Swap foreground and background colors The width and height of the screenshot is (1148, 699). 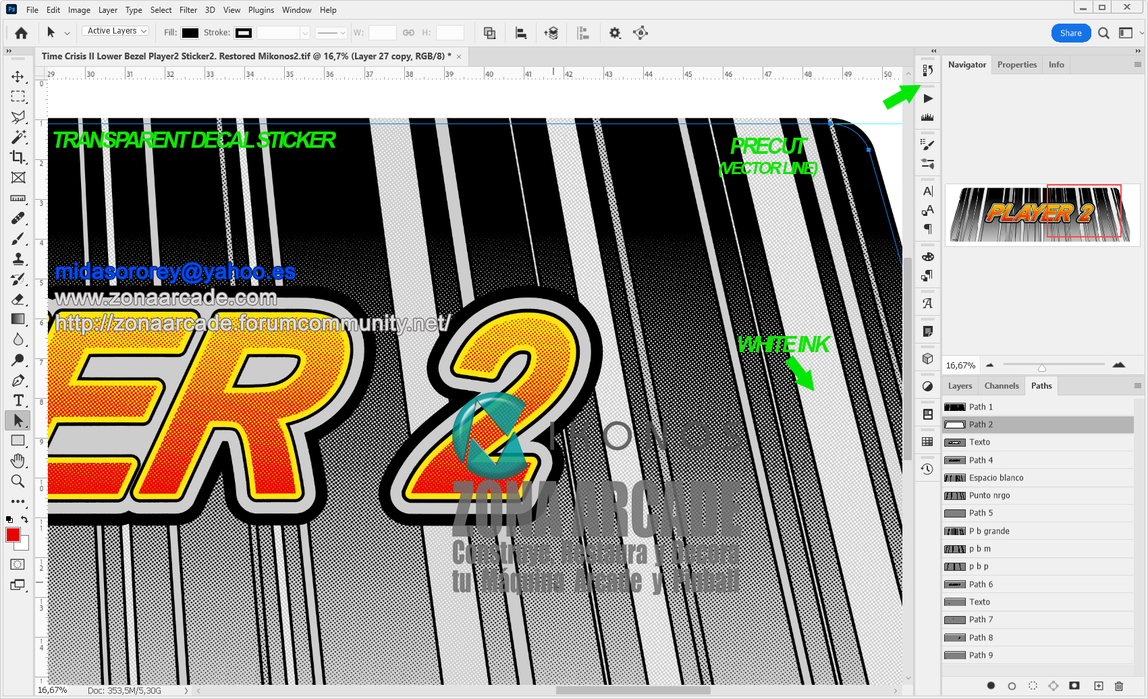(25, 520)
